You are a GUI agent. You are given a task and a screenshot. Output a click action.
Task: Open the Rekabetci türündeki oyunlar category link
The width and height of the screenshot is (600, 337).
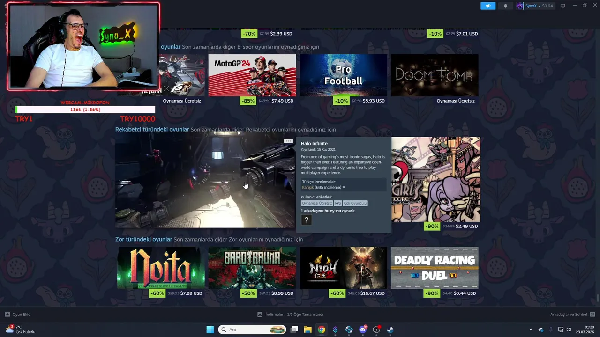click(152, 129)
